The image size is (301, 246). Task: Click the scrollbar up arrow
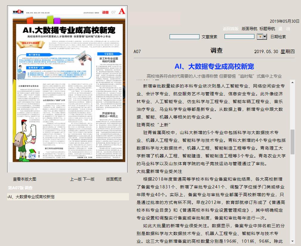coord(292,82)
